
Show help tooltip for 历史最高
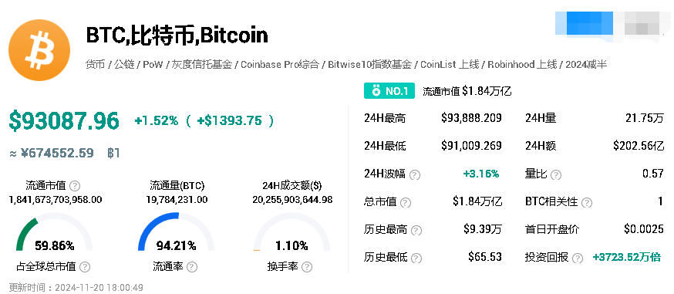(x=416, y=230)
